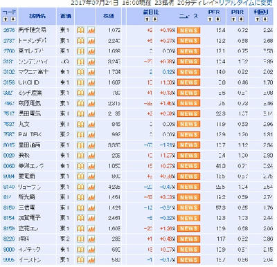Select market 東2 in PALTEK row

[64, 135]
